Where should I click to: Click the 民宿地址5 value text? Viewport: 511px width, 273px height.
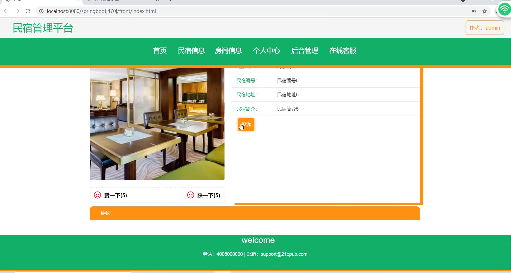(288, 95)
